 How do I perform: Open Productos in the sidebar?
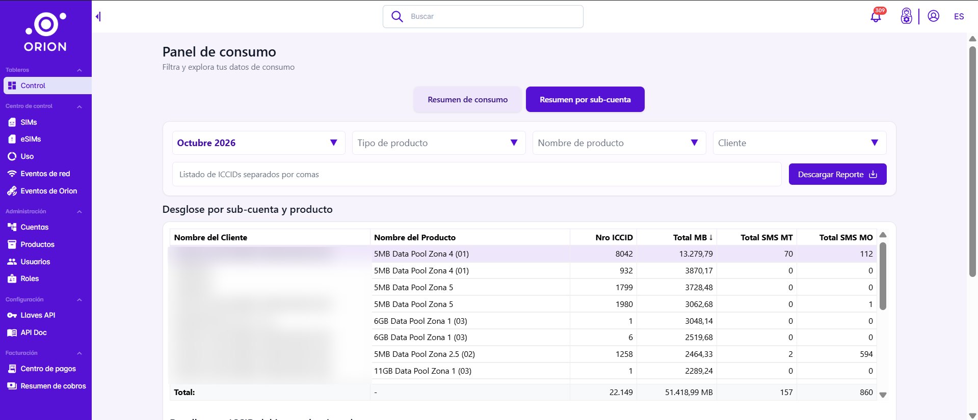pyautogui.click(x=37, y=244)
